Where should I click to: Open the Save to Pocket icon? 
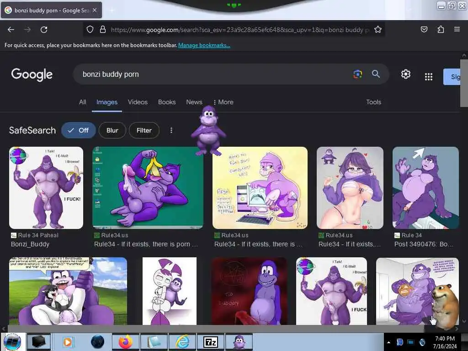[424, 29]
